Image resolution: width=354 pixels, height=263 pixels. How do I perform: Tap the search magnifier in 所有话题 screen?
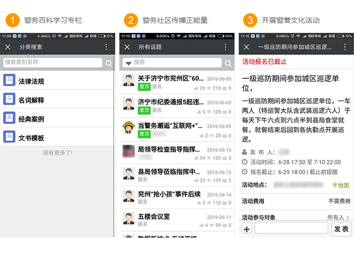coord(228,63)
